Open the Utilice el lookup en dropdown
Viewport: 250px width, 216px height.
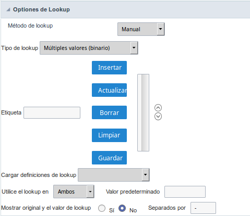(x=74, y=192)
